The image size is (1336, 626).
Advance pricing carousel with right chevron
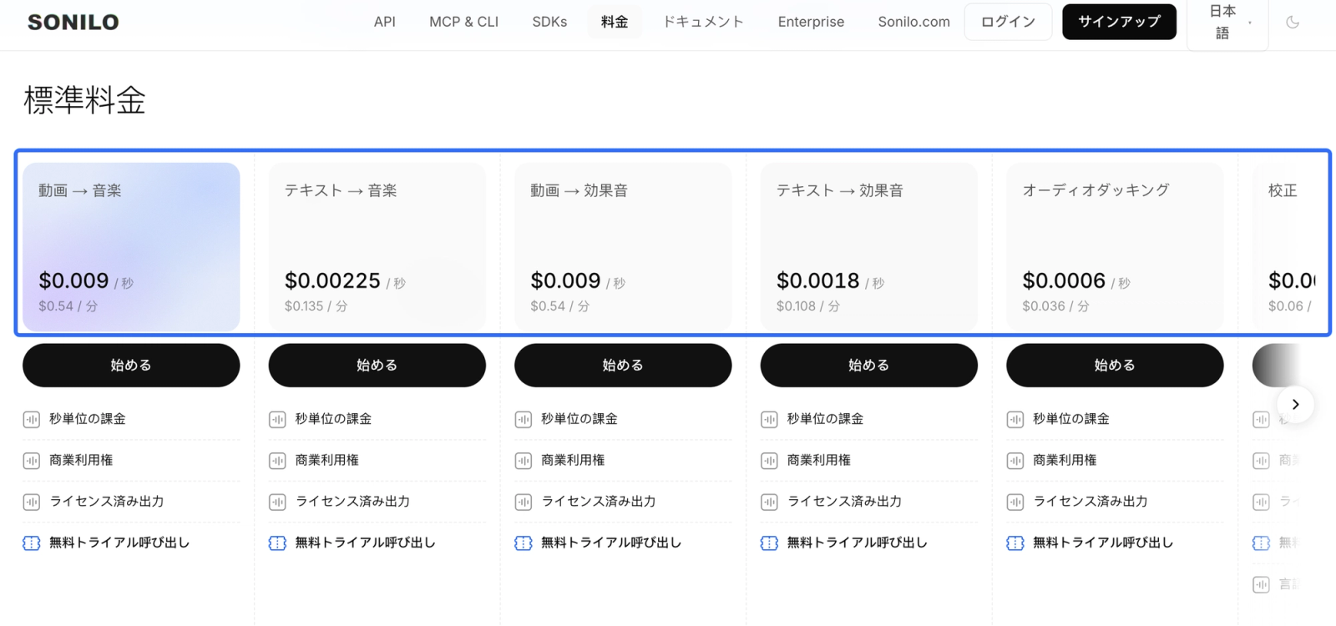(x=1295, y=404)
